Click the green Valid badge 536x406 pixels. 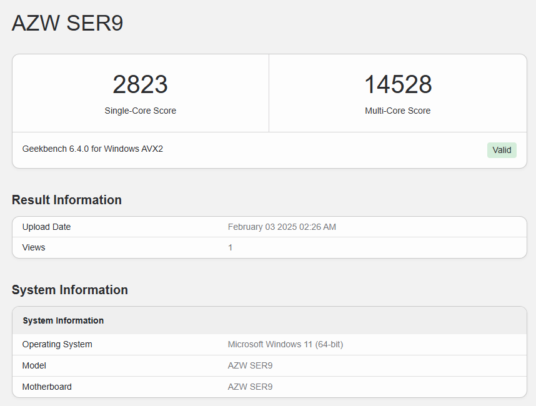[x=501, y=150]
